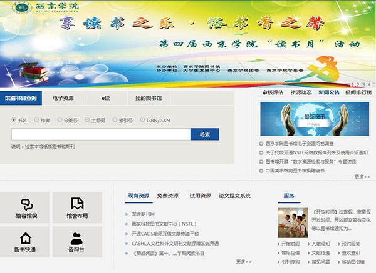
Task: Open the 常见问题 service link
Action: click(321, 262)
